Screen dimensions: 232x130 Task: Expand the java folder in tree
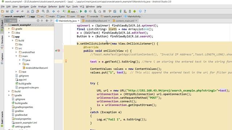(20, 60)
